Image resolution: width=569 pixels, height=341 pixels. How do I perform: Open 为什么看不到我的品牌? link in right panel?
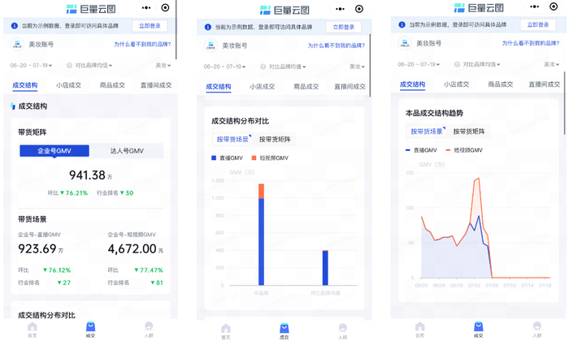tap(530, 43)
